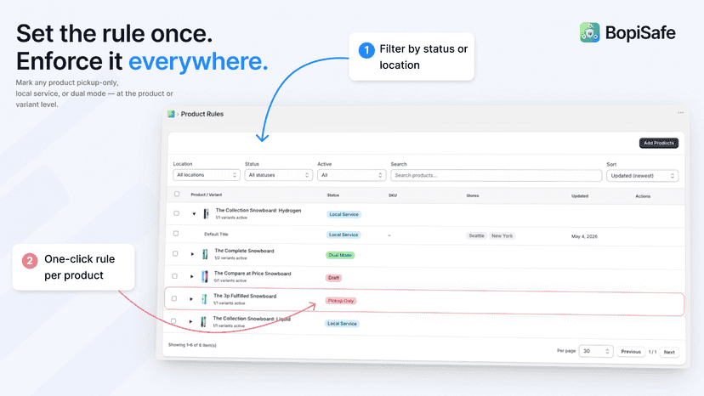Click the Default Title variant name
This screenshot has width=704, height=396.
point(216,234)
